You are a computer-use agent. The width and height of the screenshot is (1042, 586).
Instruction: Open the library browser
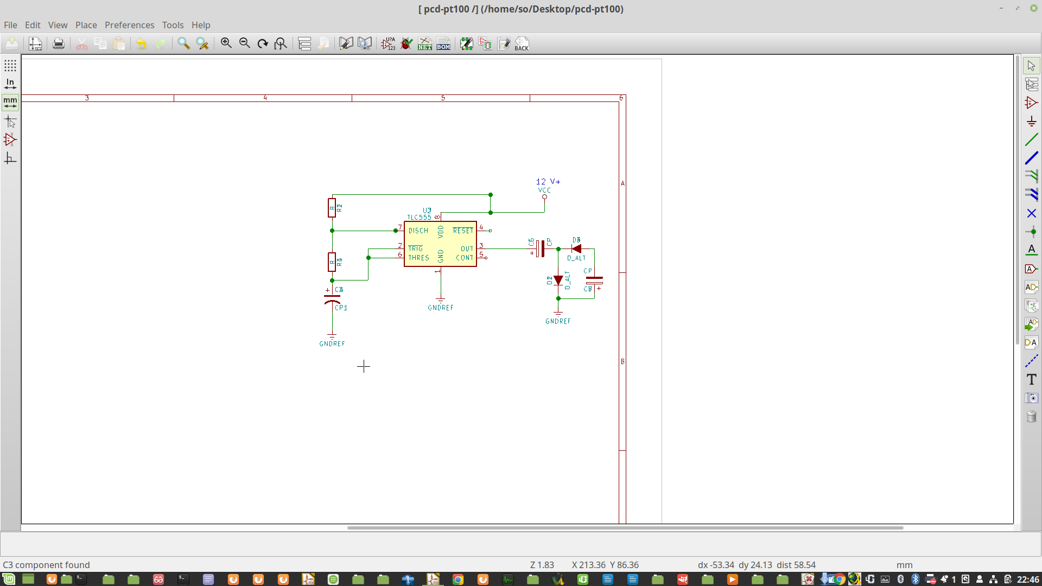365,44
